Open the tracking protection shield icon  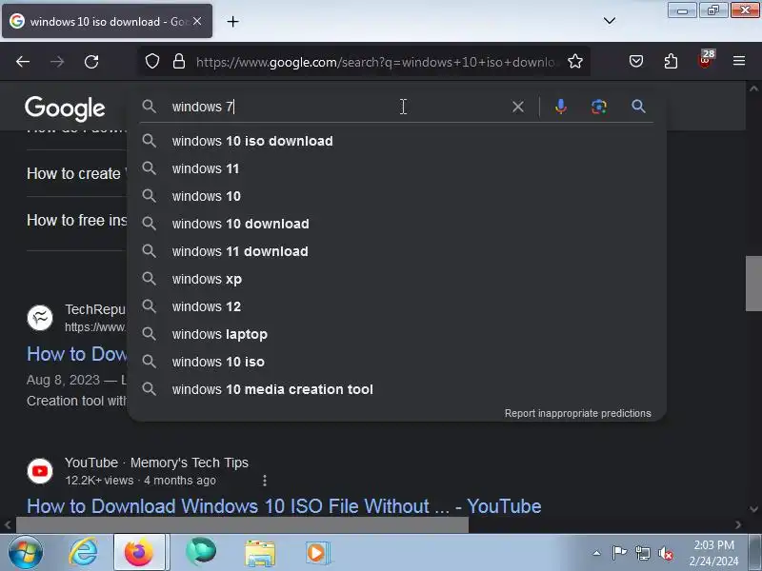point(152,62)
